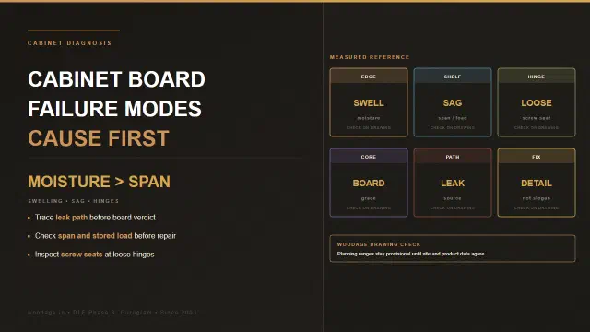This screenshot has width=590, height=332.
Task: Click 'not slogan' under DETAIL
Action: pyautogui.click(x=537, y=198)
